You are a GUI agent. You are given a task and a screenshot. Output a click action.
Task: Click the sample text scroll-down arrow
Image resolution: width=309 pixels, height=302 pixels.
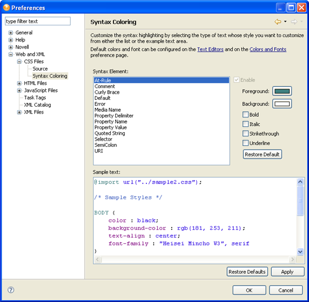pyautogui.click(x=300, y=252)
